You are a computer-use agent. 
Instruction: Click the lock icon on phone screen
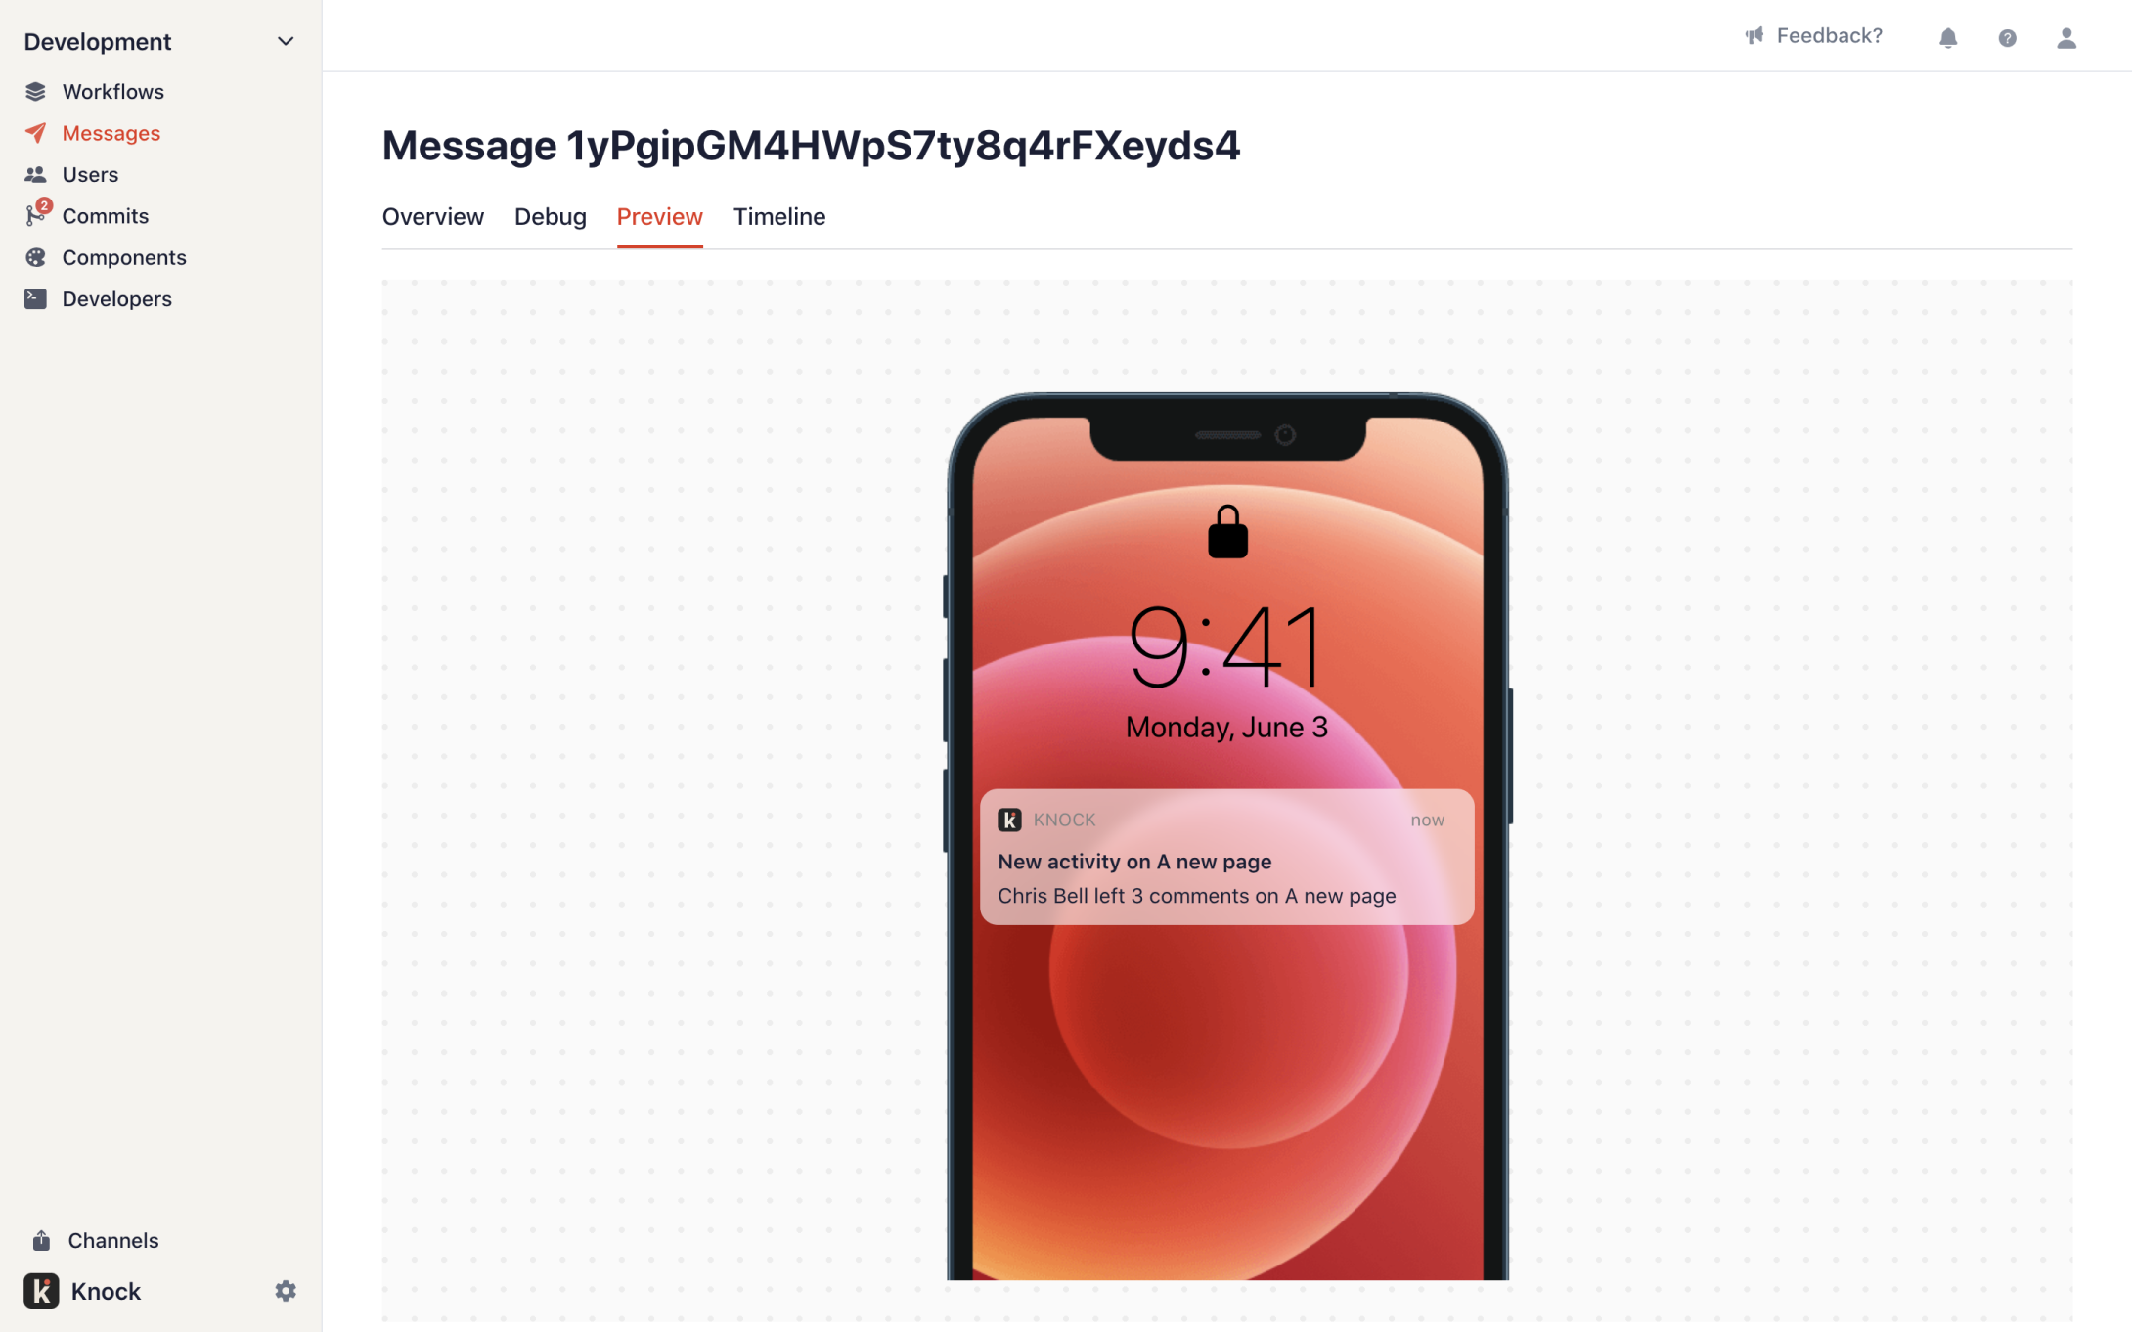click(1227, 531)
